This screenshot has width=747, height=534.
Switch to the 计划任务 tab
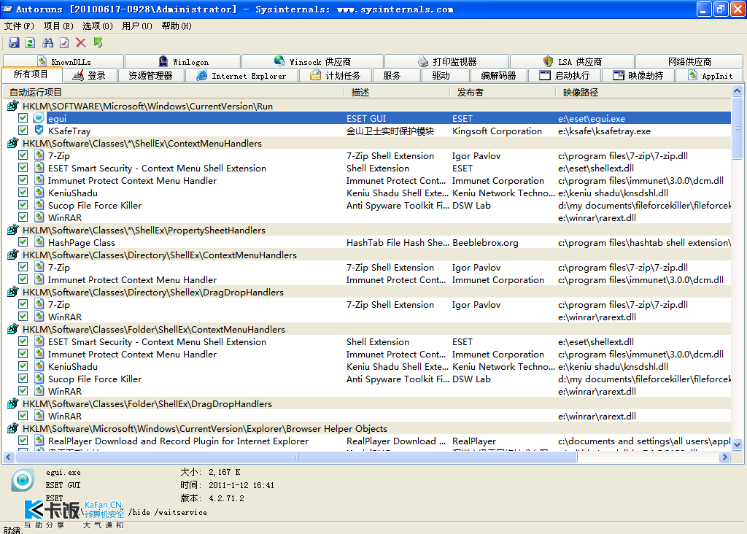(x=336, y=75)
